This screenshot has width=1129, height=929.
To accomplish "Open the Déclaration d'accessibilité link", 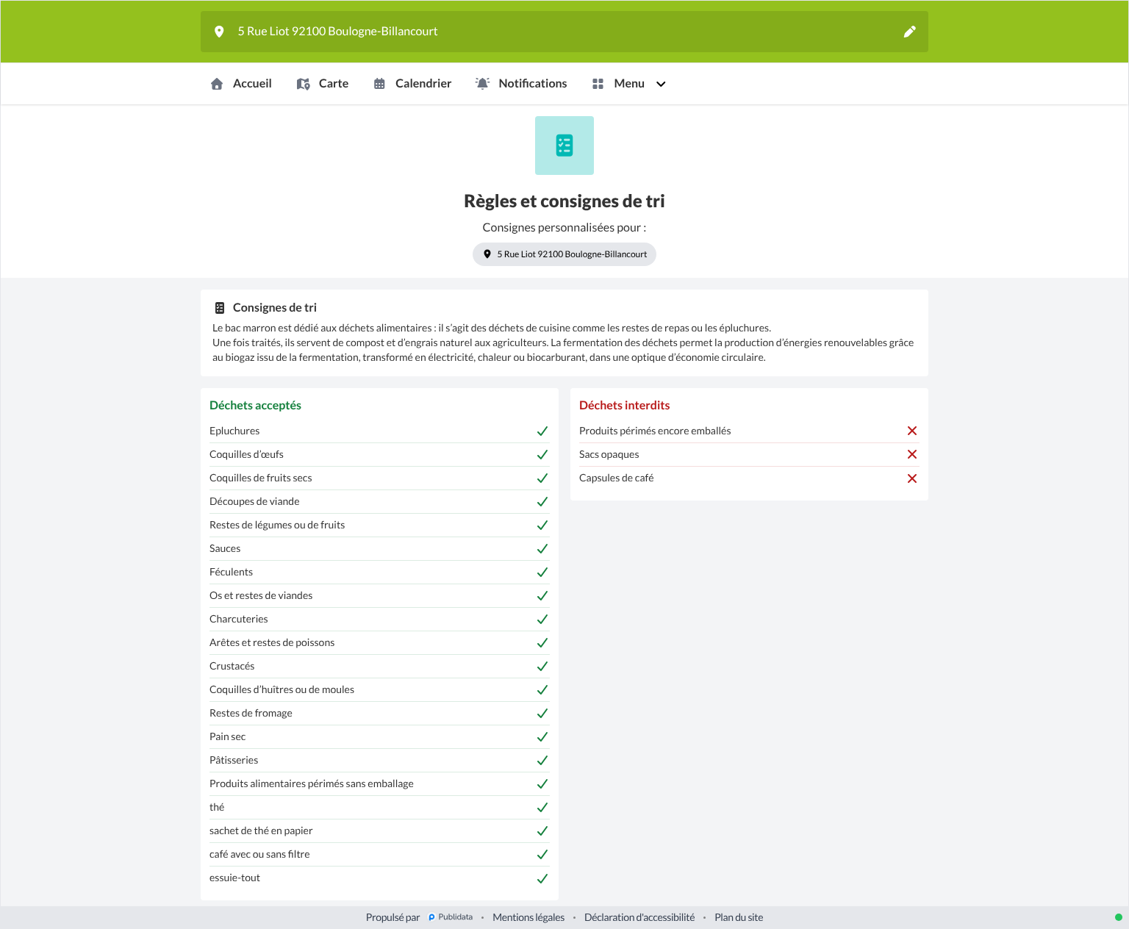I will pos(639,917).
